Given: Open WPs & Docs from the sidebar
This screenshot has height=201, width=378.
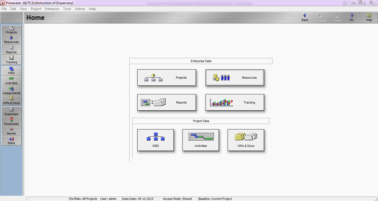Looking at the screenshot, I should click(11, 100).
